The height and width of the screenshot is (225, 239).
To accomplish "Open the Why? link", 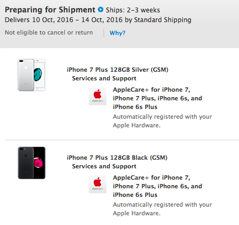I will click(118, 33).
